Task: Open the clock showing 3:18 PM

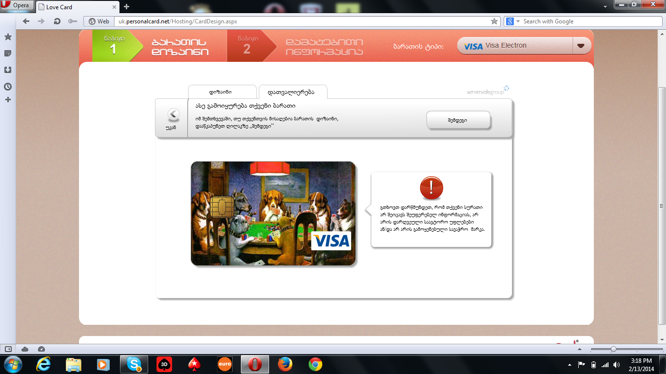Action: (x=641, y=365)
